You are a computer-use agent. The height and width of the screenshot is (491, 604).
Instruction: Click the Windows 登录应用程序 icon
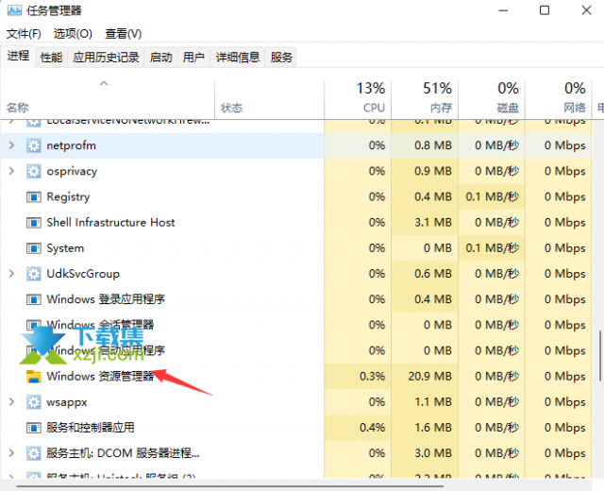34,299
